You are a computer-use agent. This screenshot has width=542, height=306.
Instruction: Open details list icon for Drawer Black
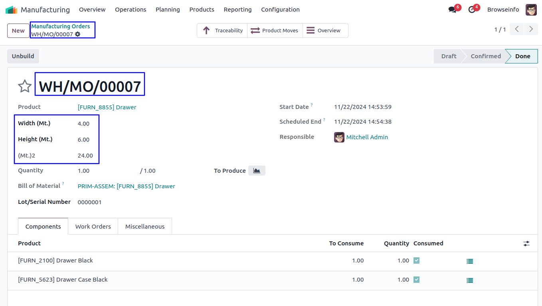pos(470,261)
